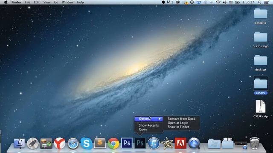Open the blue Photoshop icon in Dock
The height and width of the screenshot is (153, 273).
coord(127,143)
